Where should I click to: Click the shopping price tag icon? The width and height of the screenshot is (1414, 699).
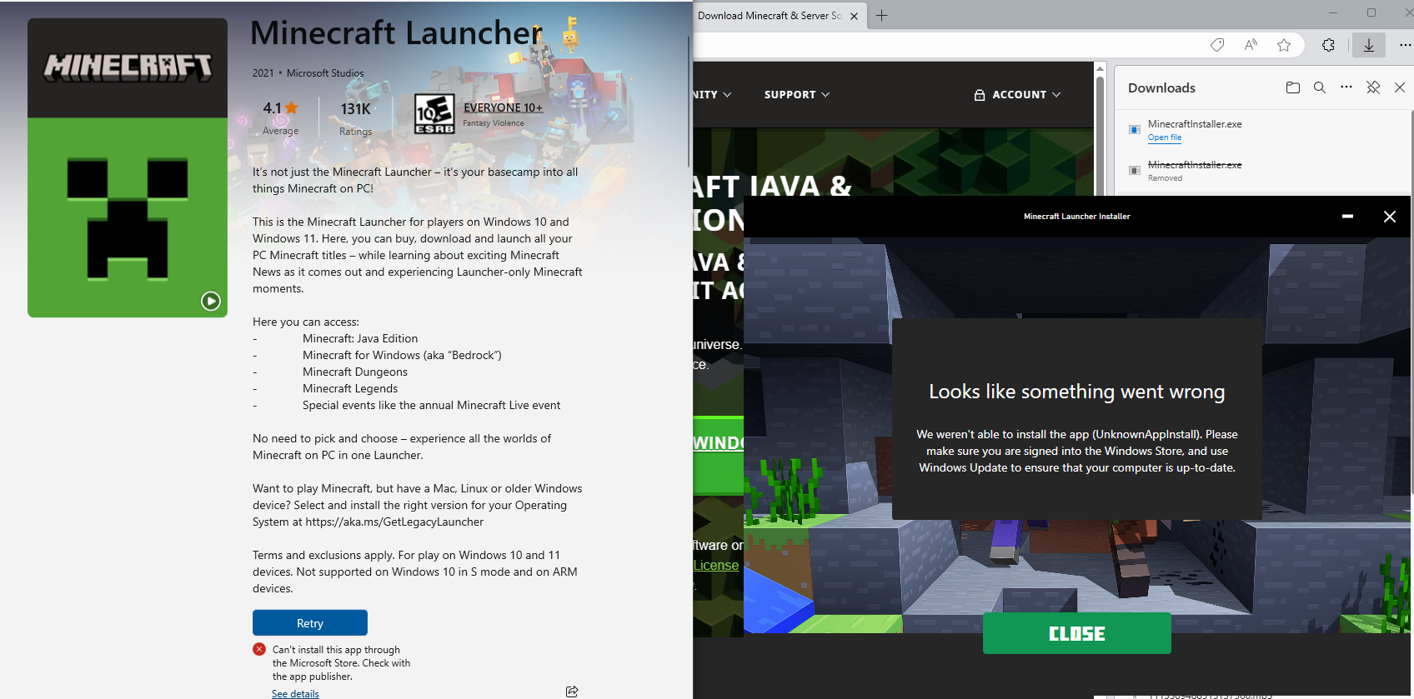pos(1217,45)
